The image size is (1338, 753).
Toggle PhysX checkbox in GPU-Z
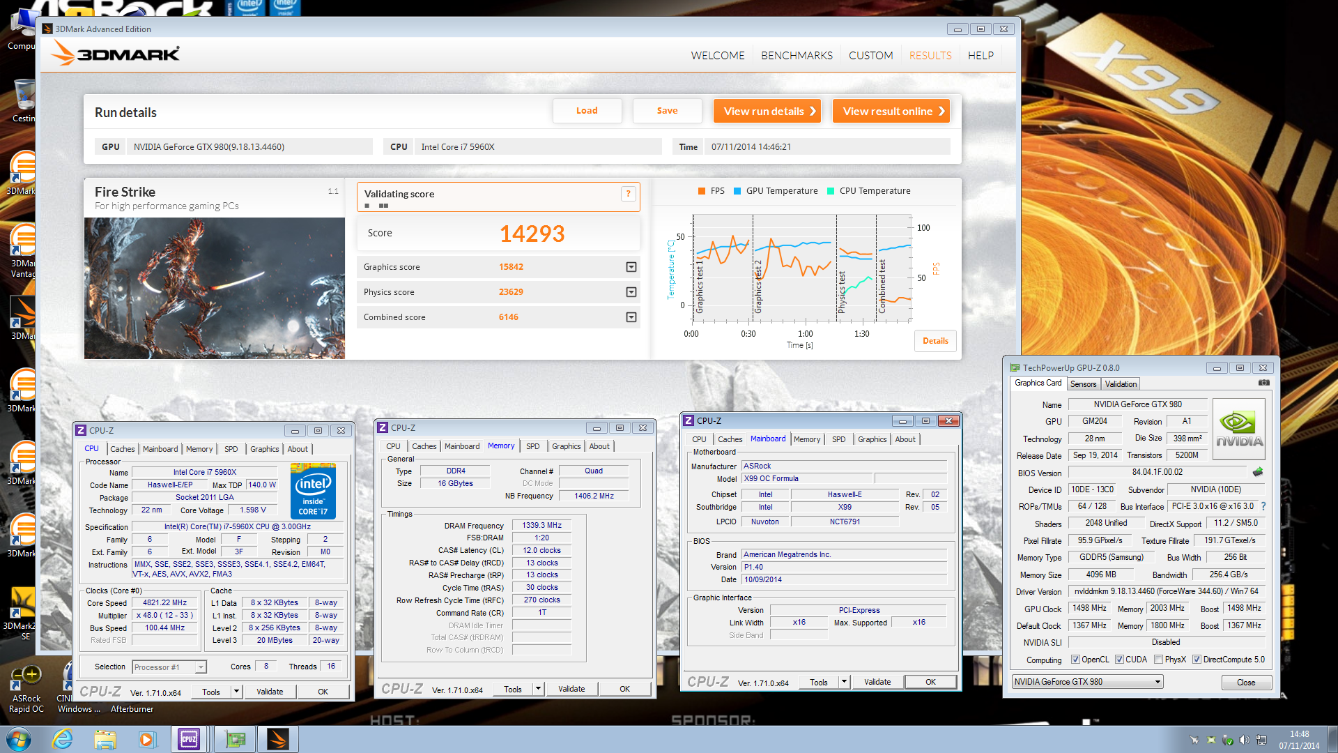pos(1158,660)
